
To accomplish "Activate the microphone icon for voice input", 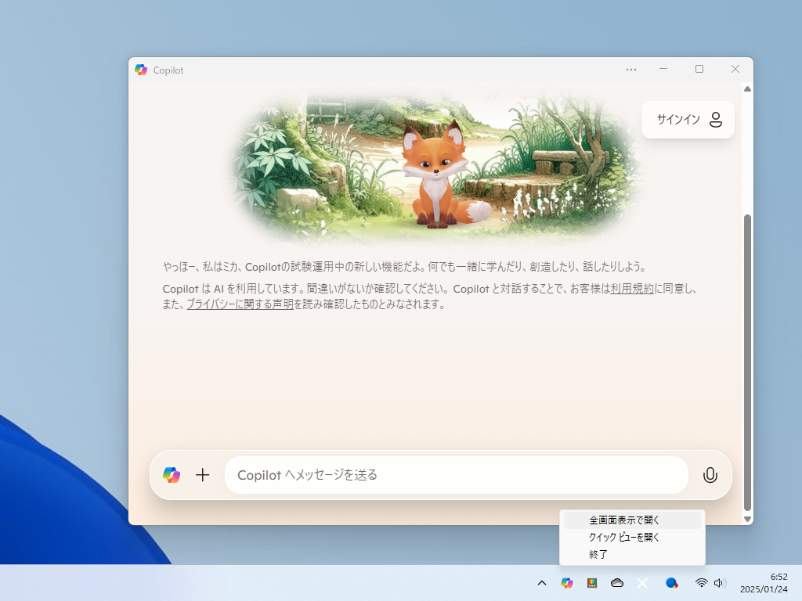I will click(x=710, y=474).
